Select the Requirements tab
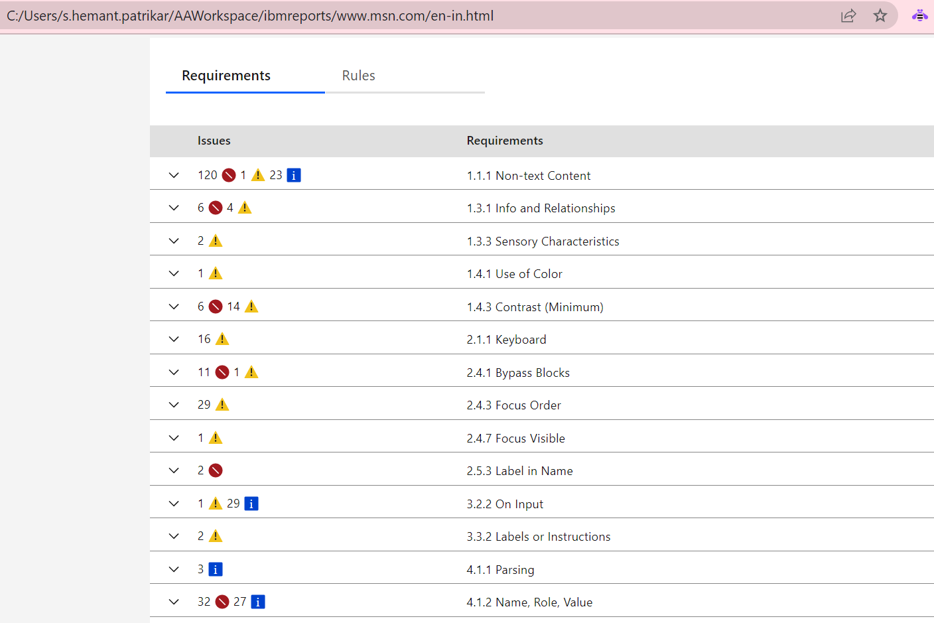The height and width of the screenshot is (623, 934). point(226,75)
